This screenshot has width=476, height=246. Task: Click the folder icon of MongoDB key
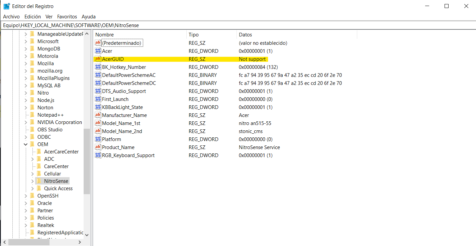point(32,48)
